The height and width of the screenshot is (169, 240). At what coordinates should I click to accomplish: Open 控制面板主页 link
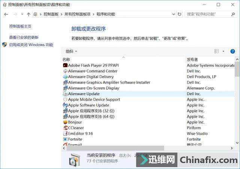20,27
